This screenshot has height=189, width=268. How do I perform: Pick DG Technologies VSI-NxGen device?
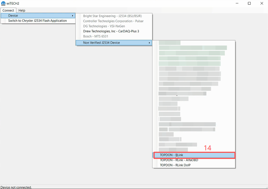tap(104, 26)
